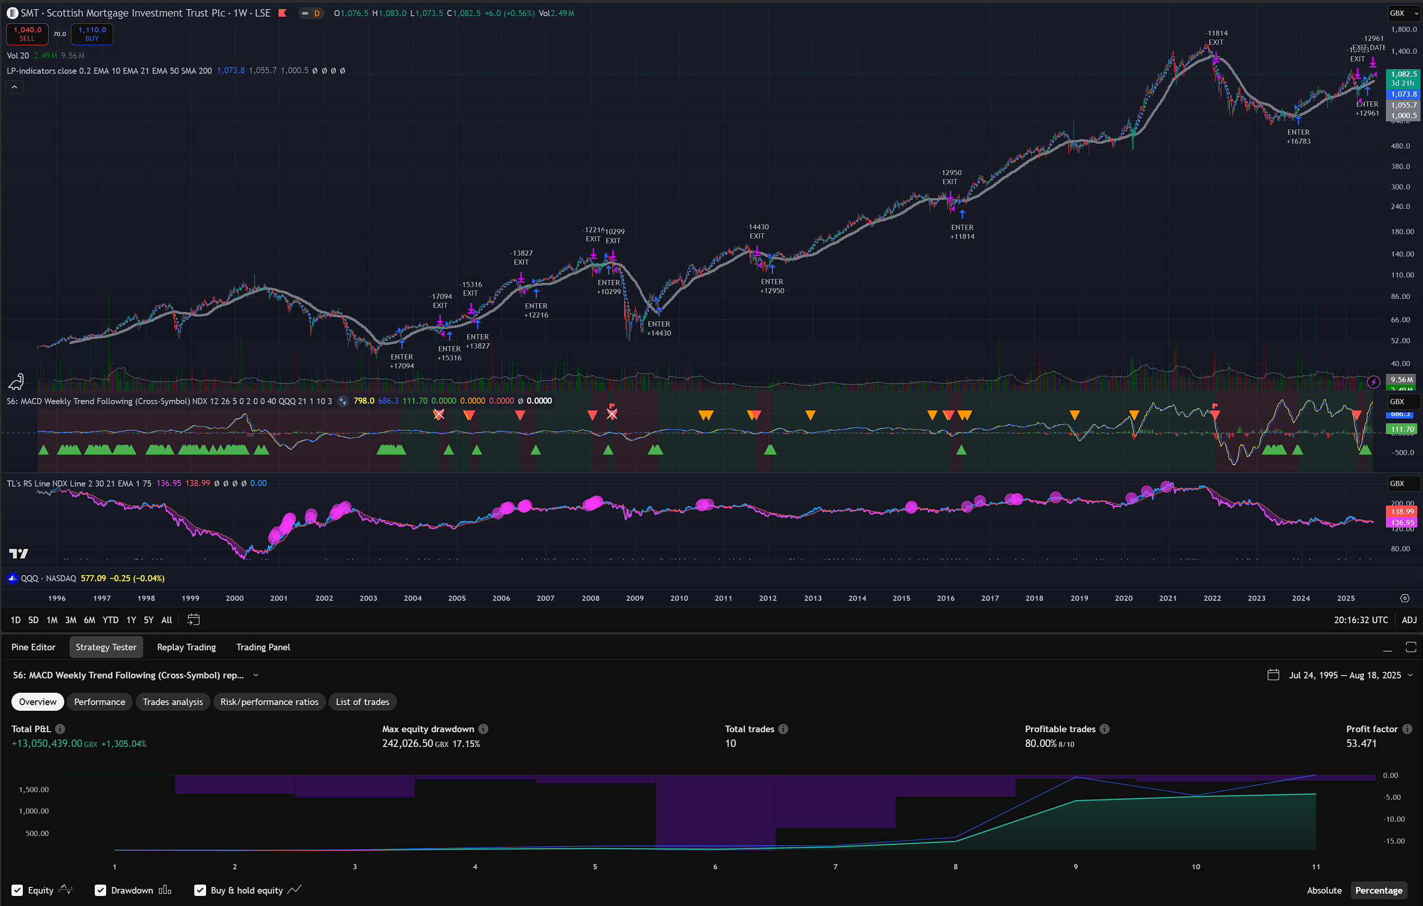Open the Replay Trading tab

186,647
